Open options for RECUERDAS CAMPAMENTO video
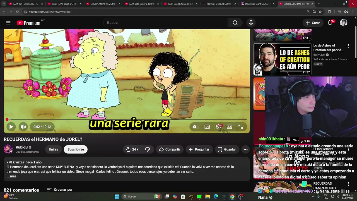357x201 pixels. 348,184
